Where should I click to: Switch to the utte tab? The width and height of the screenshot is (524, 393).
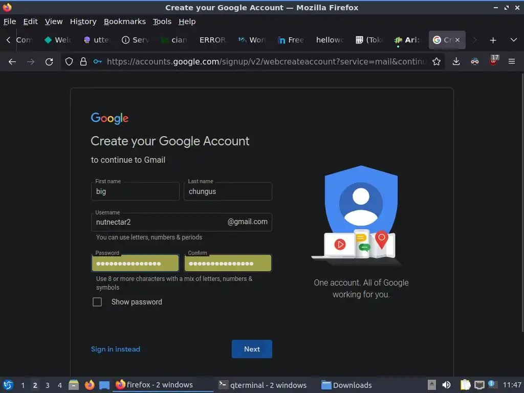click(x=97, y=40)
